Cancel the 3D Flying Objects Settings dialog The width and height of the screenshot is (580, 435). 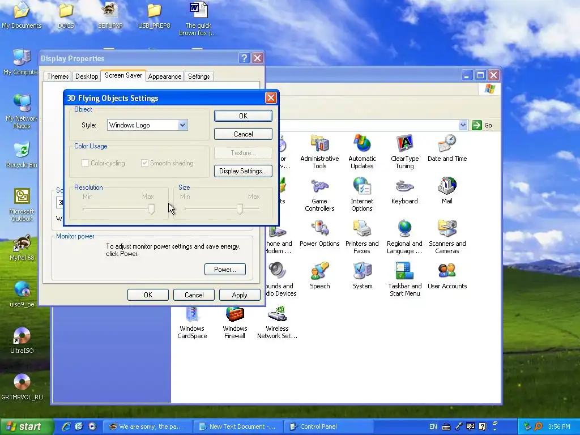coord(243,134)
